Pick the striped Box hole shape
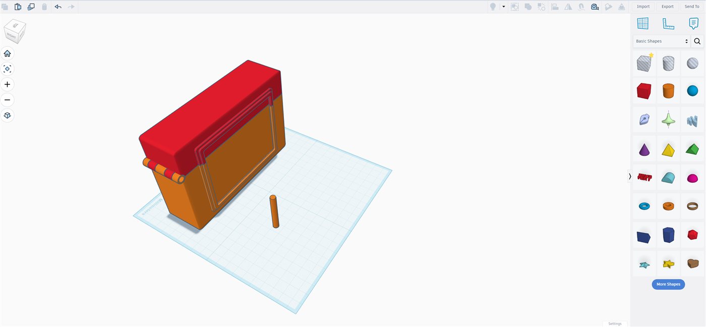Viewport: 706px width, 327px height. tap(644, 63)
